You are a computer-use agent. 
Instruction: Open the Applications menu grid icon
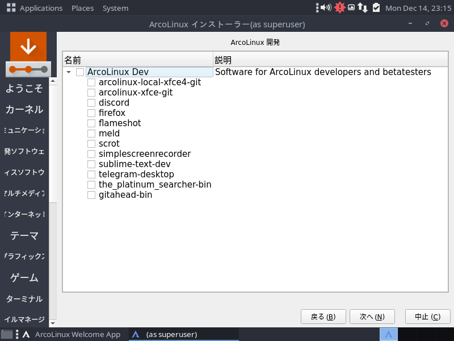(x=11, y=8)
